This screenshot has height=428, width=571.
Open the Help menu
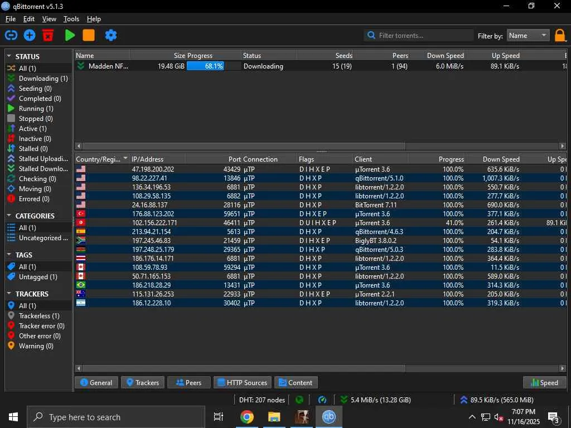(94, 19)
